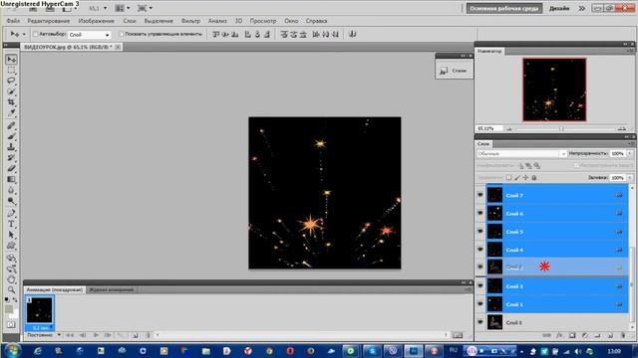Select the Lasso tool
Screen dimensions: 638x358
click(11, 81)
